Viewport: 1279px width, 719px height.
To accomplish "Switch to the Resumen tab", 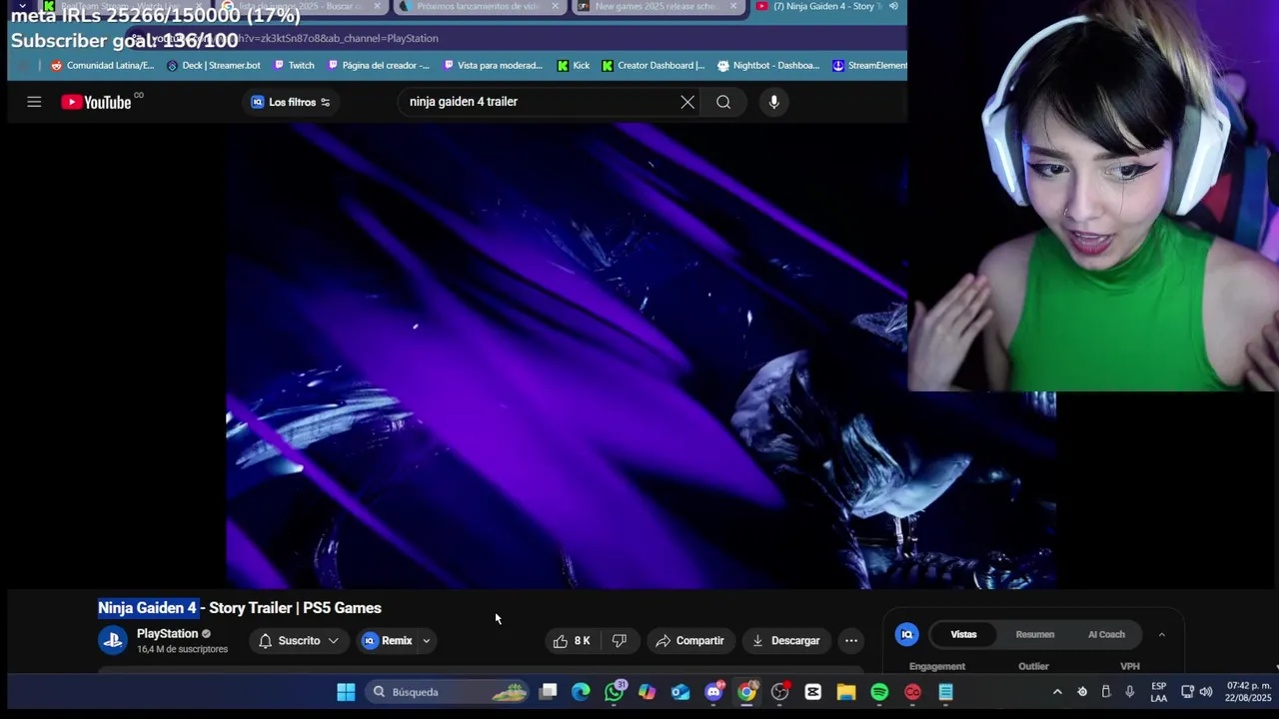I will coord(1035,634).
